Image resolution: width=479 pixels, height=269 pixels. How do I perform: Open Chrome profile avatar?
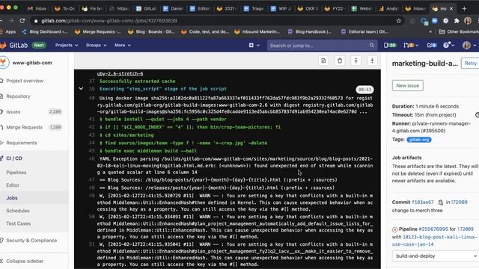tap(468, 21)
